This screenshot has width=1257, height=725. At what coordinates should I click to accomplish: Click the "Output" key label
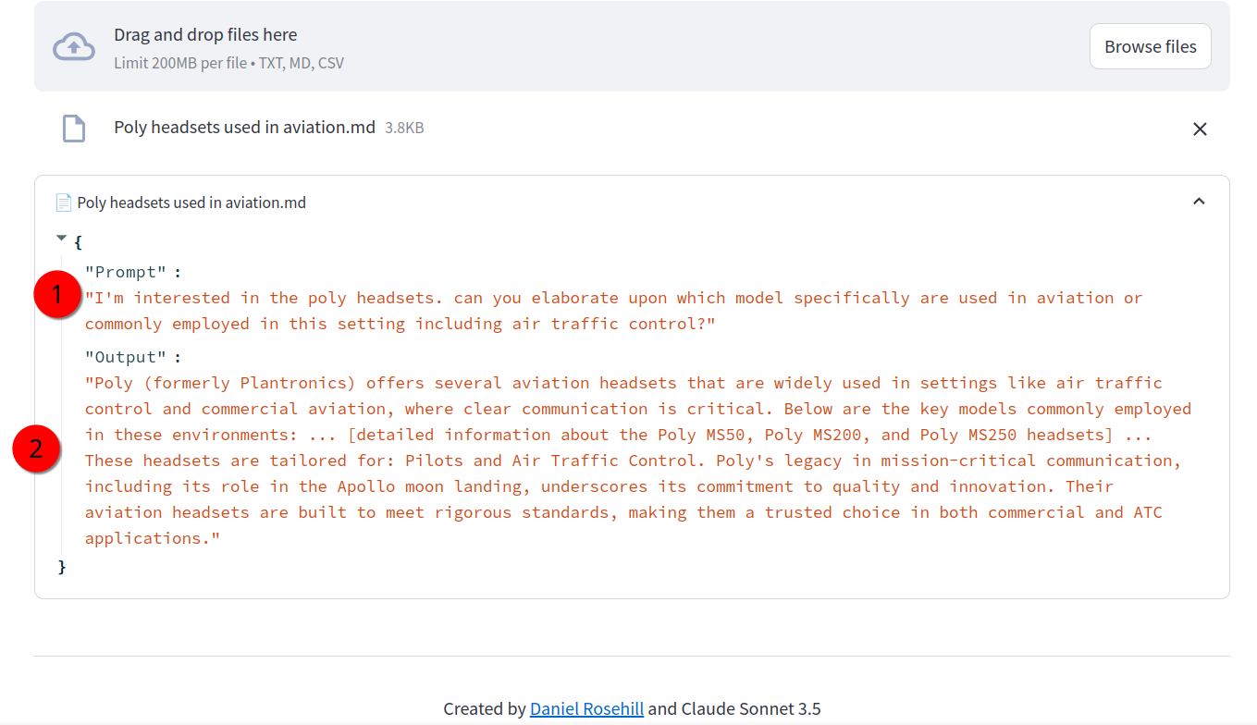(125, 357)
